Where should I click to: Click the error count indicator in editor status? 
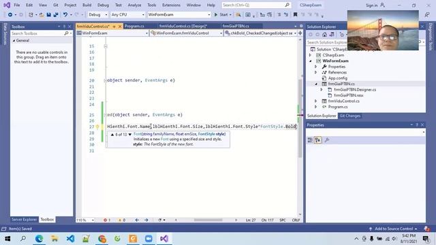click(107, 220)
